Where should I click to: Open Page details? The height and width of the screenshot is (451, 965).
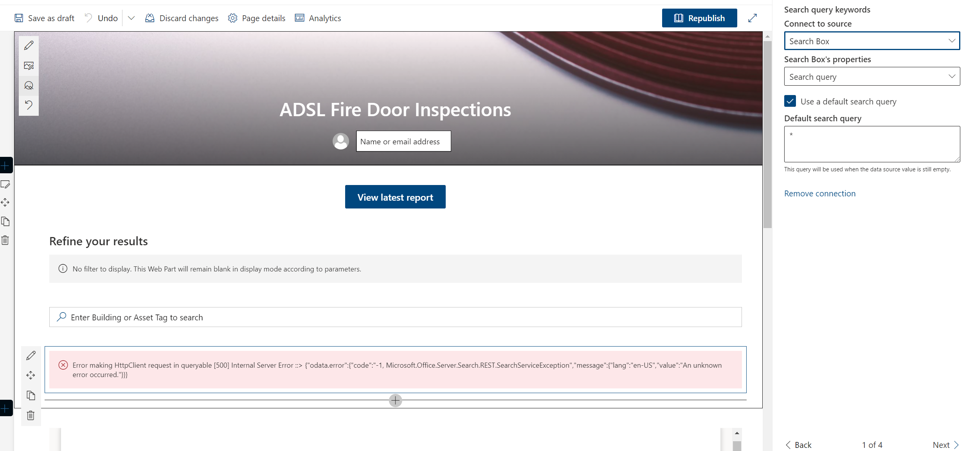click(x=256, y=18)
